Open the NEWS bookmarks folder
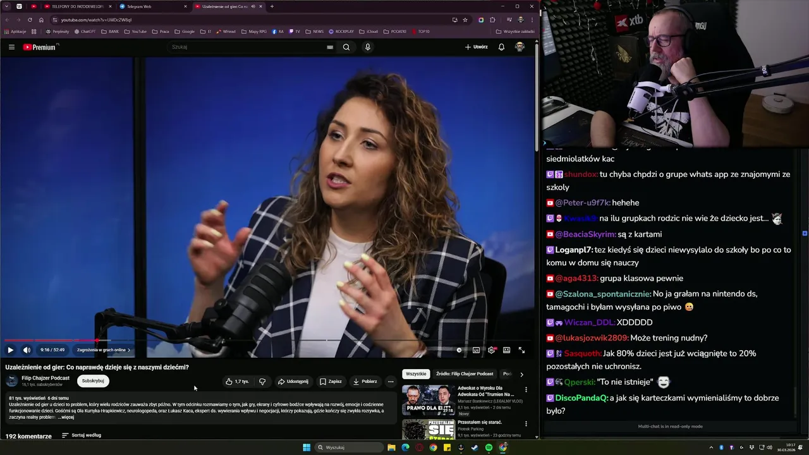This screenshot has width=809, height=455. coord(315,31)
